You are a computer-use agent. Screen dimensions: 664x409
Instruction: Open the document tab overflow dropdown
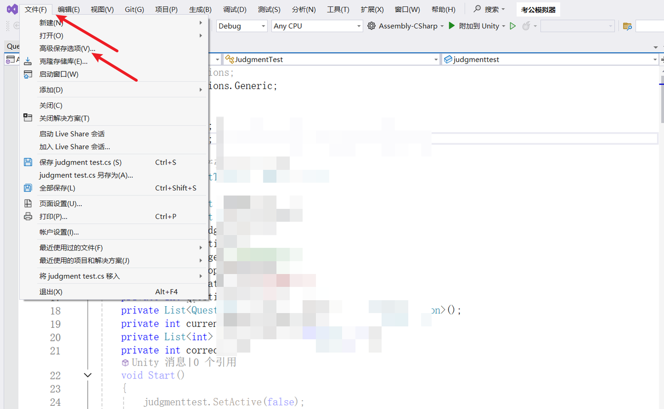coord(656,47)
